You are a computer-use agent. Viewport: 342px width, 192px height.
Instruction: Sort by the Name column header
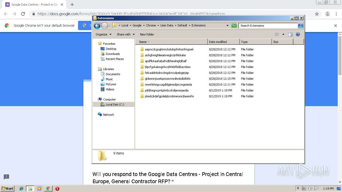pyautogui.click(x=172, y=42)
